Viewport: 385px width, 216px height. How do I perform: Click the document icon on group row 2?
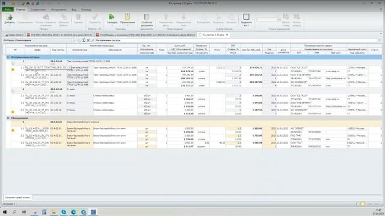coord(13,91)
